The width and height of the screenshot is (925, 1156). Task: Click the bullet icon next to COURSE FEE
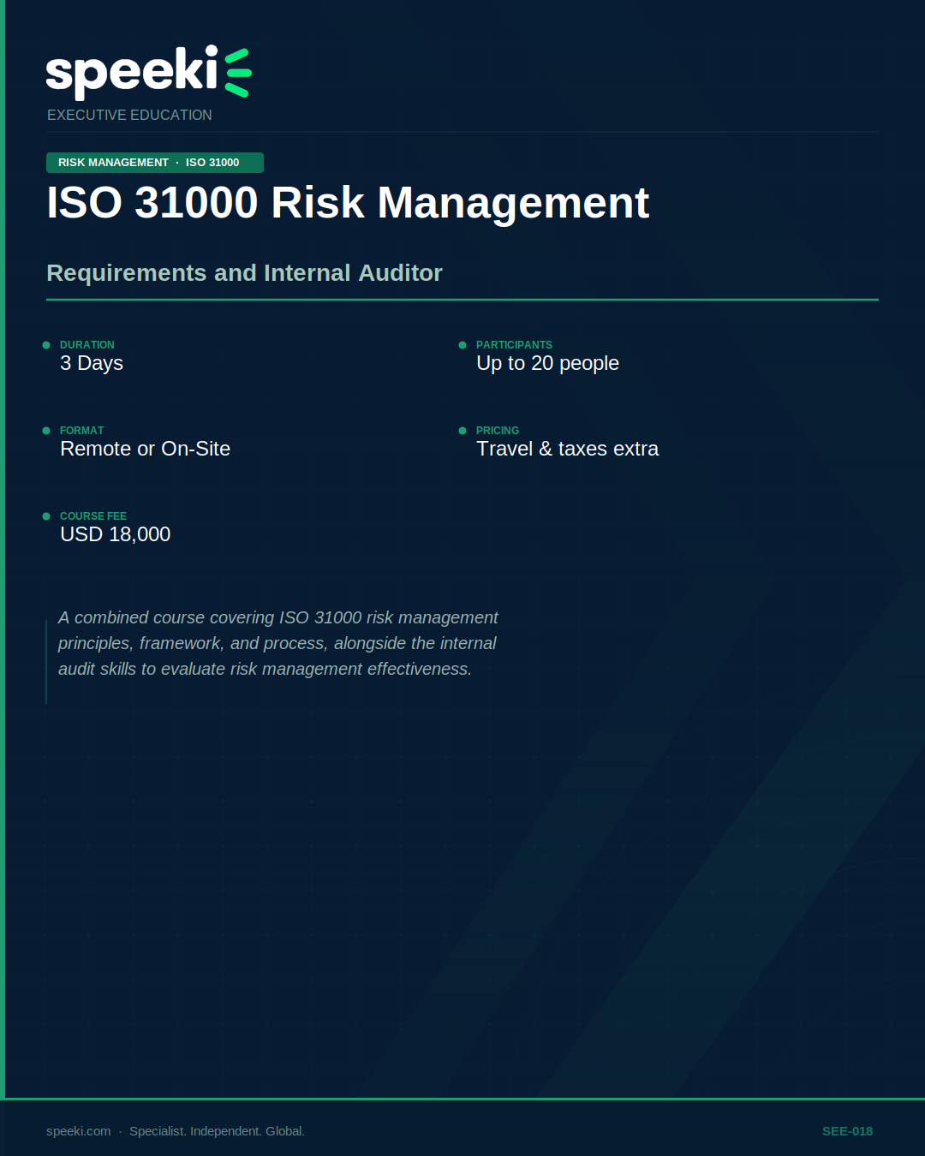(x=46, y=516)
